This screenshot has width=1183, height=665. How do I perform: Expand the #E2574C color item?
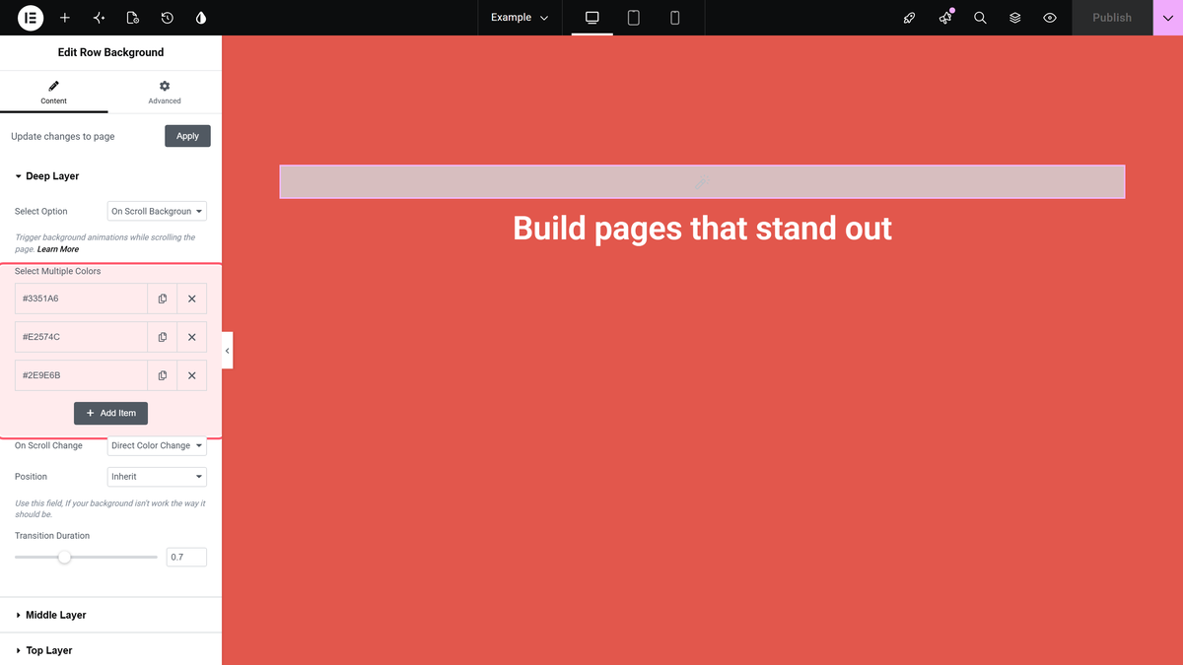coord(82,337)
